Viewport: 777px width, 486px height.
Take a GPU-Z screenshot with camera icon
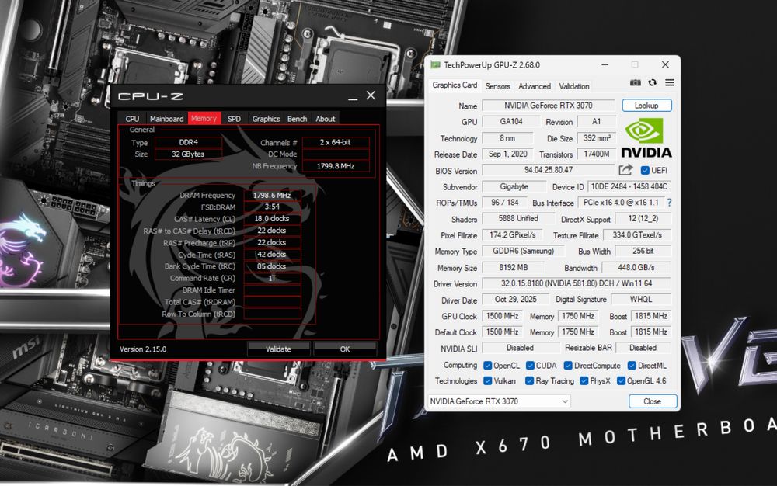(635, 82)
